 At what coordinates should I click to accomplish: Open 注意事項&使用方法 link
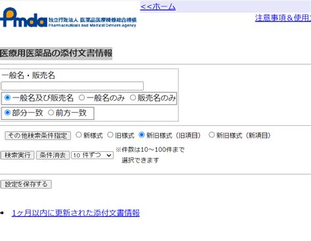(283, 18)
